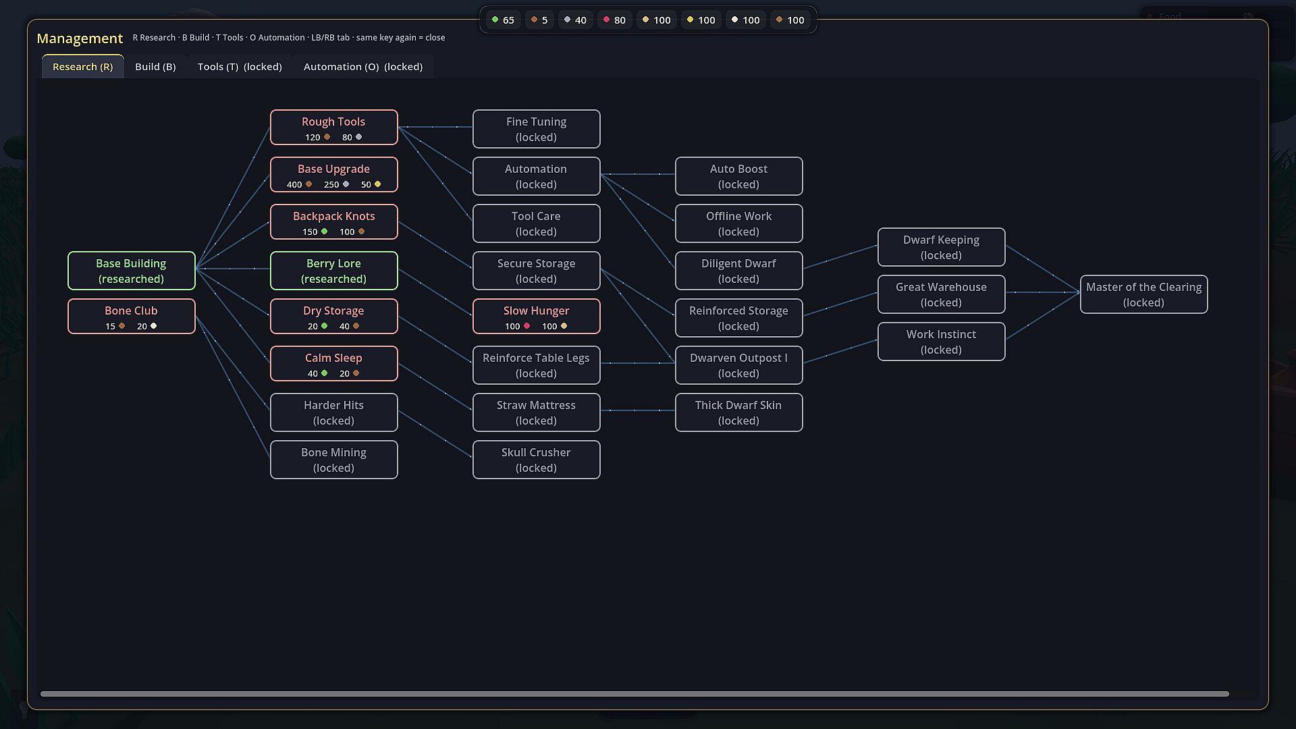
Task: Click the locked Auto Boost node
Action: click(739, 176)
